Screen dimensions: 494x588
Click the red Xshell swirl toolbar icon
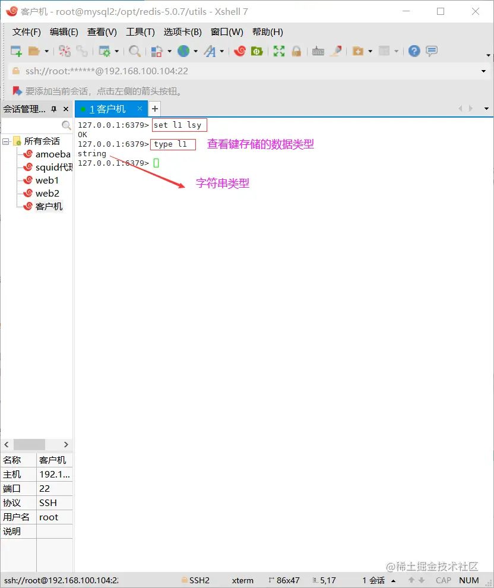tap(239, 51)
